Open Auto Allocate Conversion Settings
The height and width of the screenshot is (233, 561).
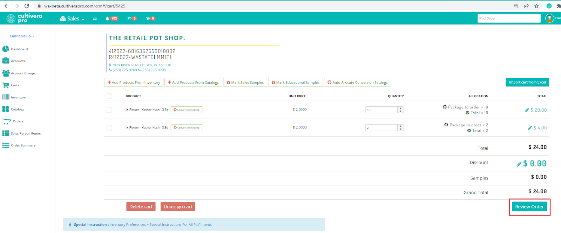[358, 83]
